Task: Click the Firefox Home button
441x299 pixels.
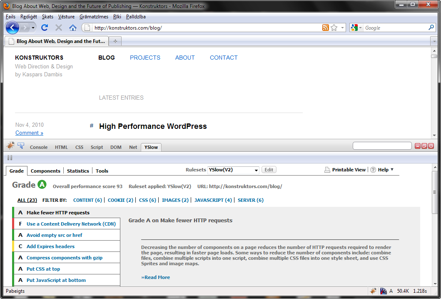Action: click(73, 28)
